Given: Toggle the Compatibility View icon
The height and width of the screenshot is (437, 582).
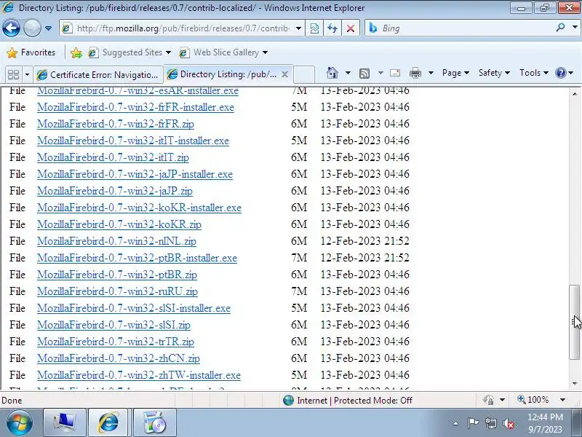Looking at the screenshot, I should click(x=314, y=28).
